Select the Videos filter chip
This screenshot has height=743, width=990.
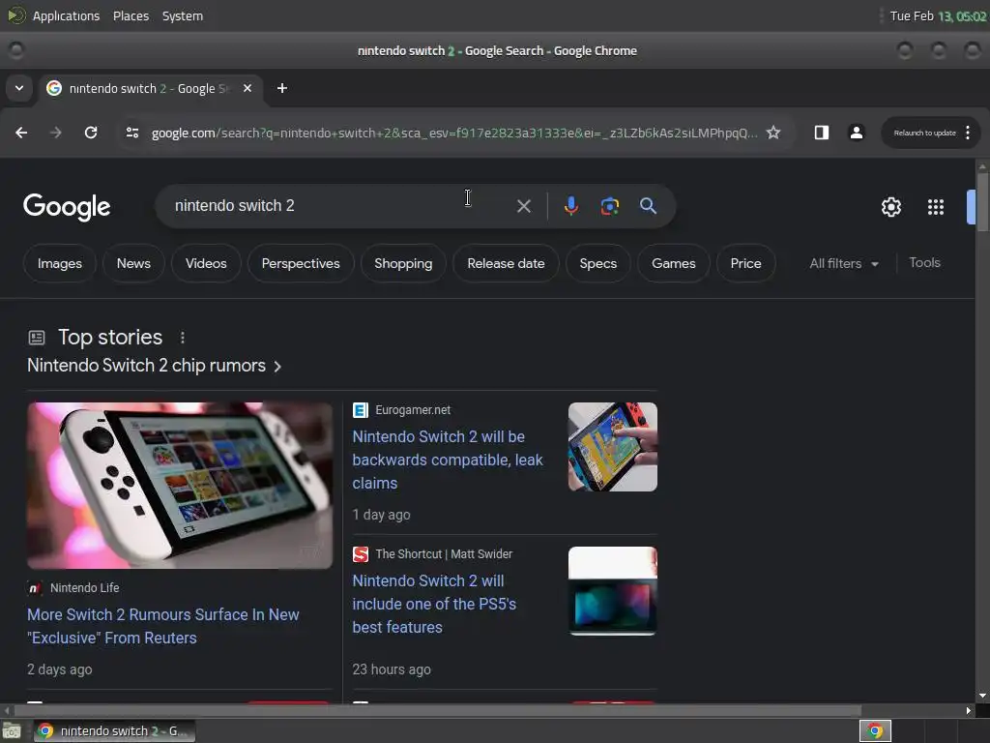(x=206, y=263)
